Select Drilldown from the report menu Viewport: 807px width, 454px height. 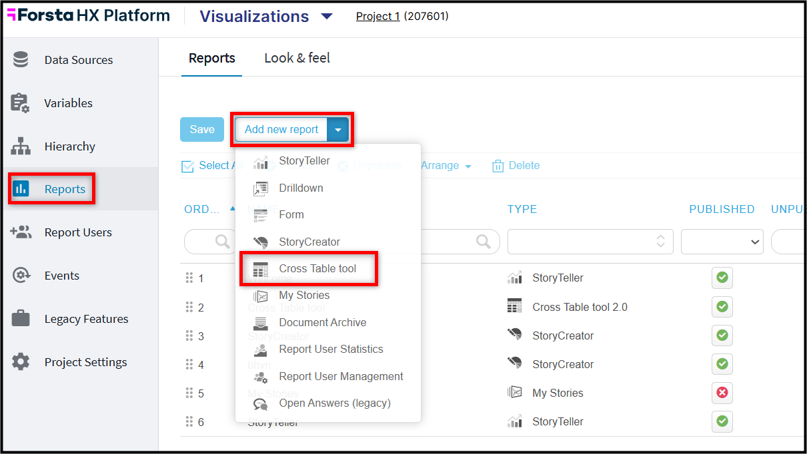pyautogui.click(x=301, y=188)
